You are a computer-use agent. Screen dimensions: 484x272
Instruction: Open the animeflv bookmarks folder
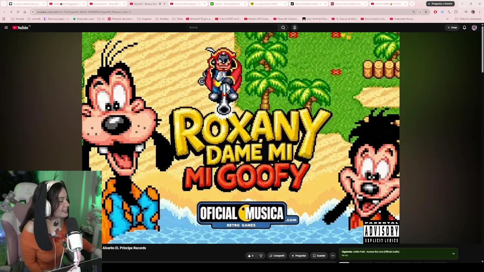point(34,19)
